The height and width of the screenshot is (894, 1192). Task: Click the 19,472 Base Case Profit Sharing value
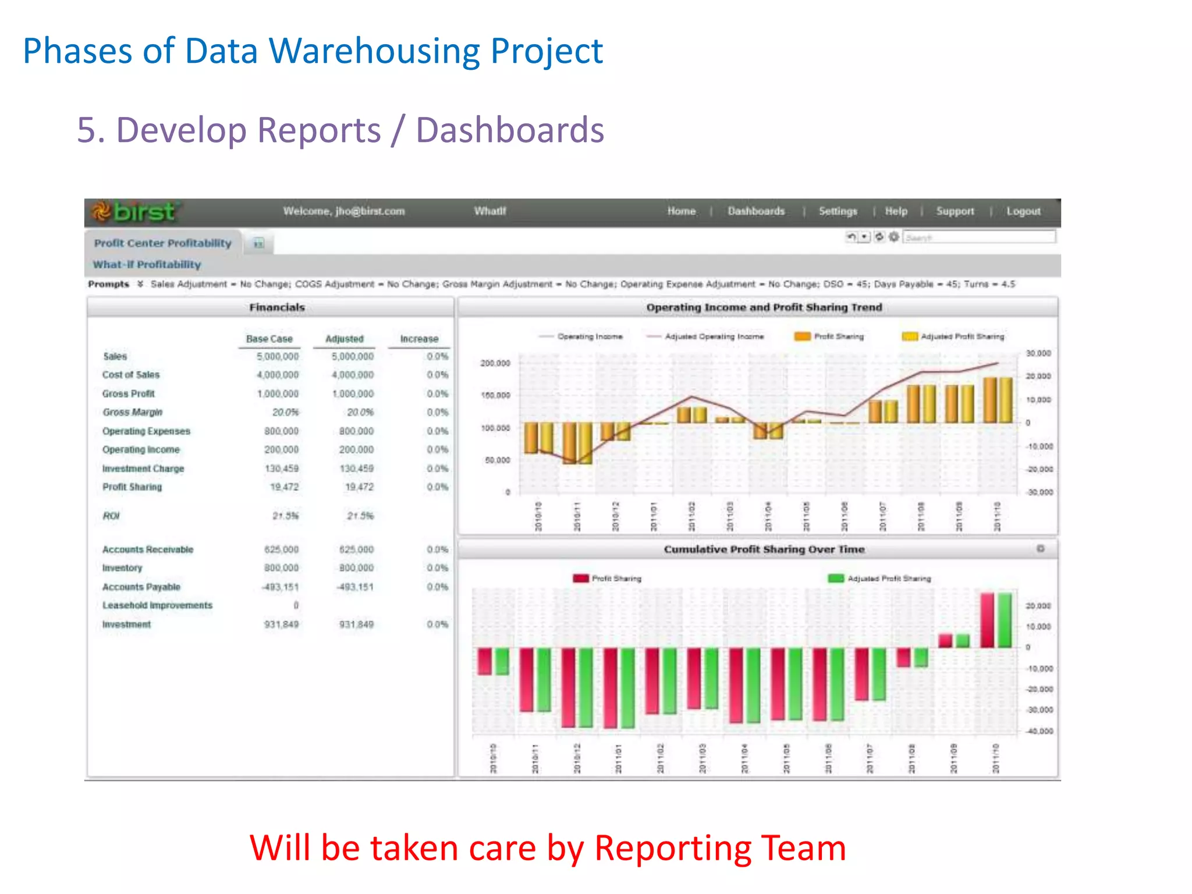point(284,487)
